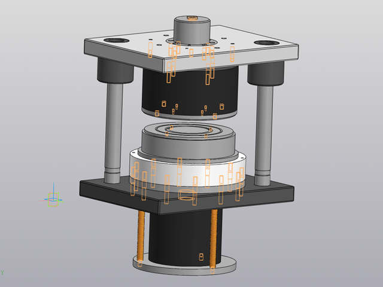This screenshot has width=383, height=287.
Task: Select the upper black die block
Action: coord(190,94)
